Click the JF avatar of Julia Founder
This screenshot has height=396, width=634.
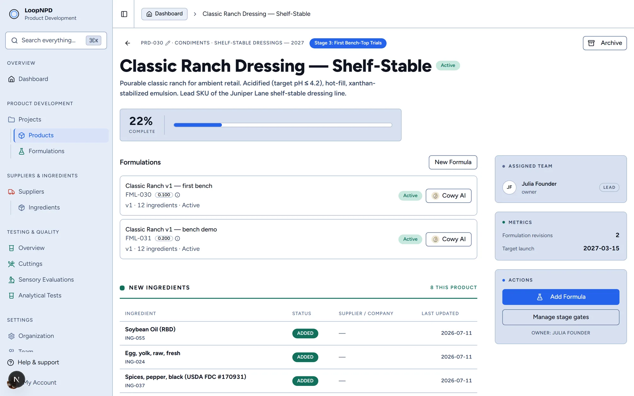coord(509,187)
